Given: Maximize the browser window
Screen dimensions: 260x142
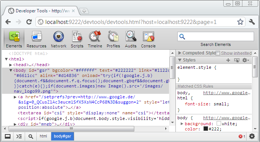Looking at the screenshot, I should coord(238,3).
